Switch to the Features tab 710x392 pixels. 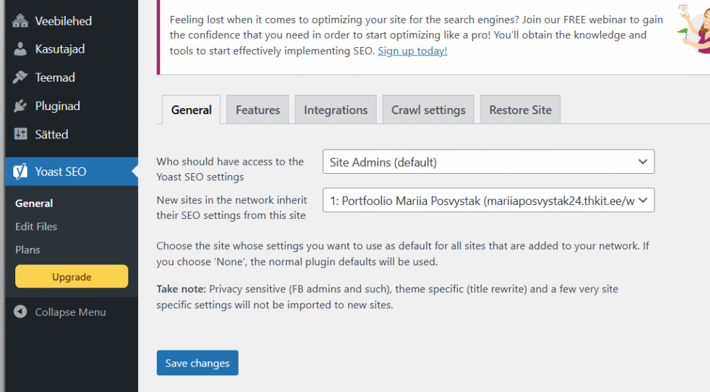(258, 110)
